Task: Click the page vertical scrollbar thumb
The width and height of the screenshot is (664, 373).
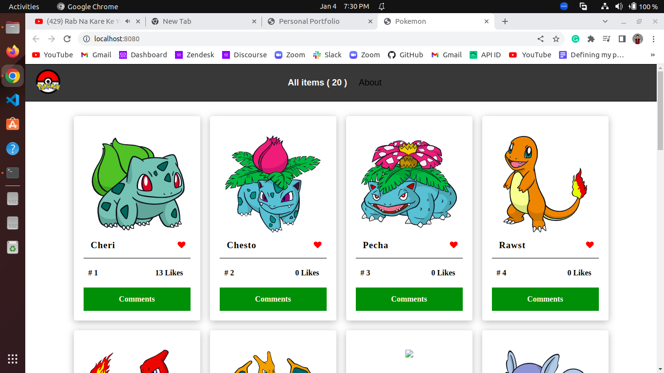Action: pyautogui.click(x=660, y=110)
